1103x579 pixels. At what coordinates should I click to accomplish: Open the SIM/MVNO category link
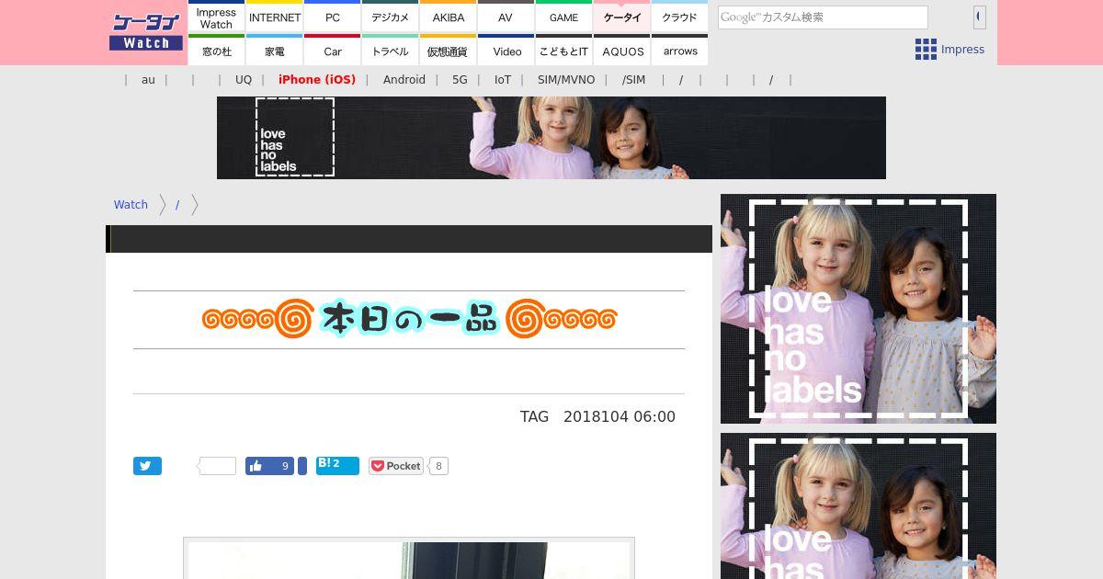566,80
